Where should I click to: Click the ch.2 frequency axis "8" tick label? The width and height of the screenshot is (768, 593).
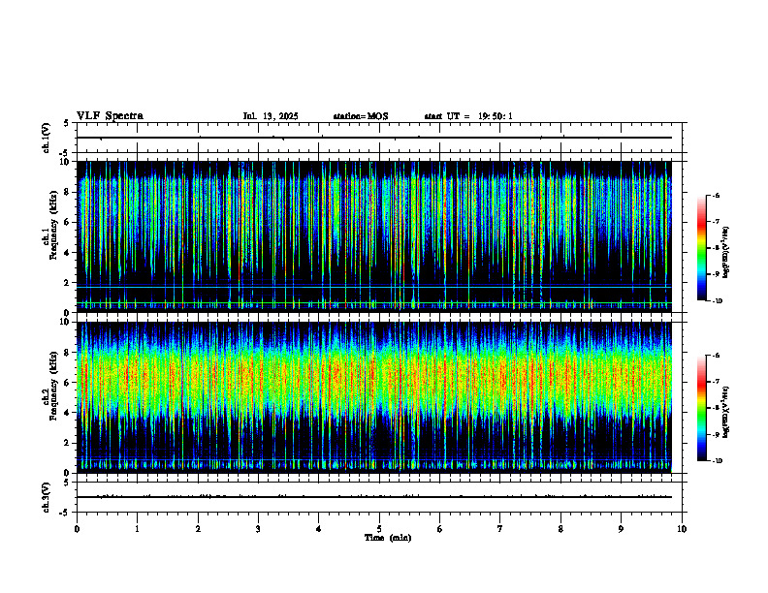click(x=68, y=353)
